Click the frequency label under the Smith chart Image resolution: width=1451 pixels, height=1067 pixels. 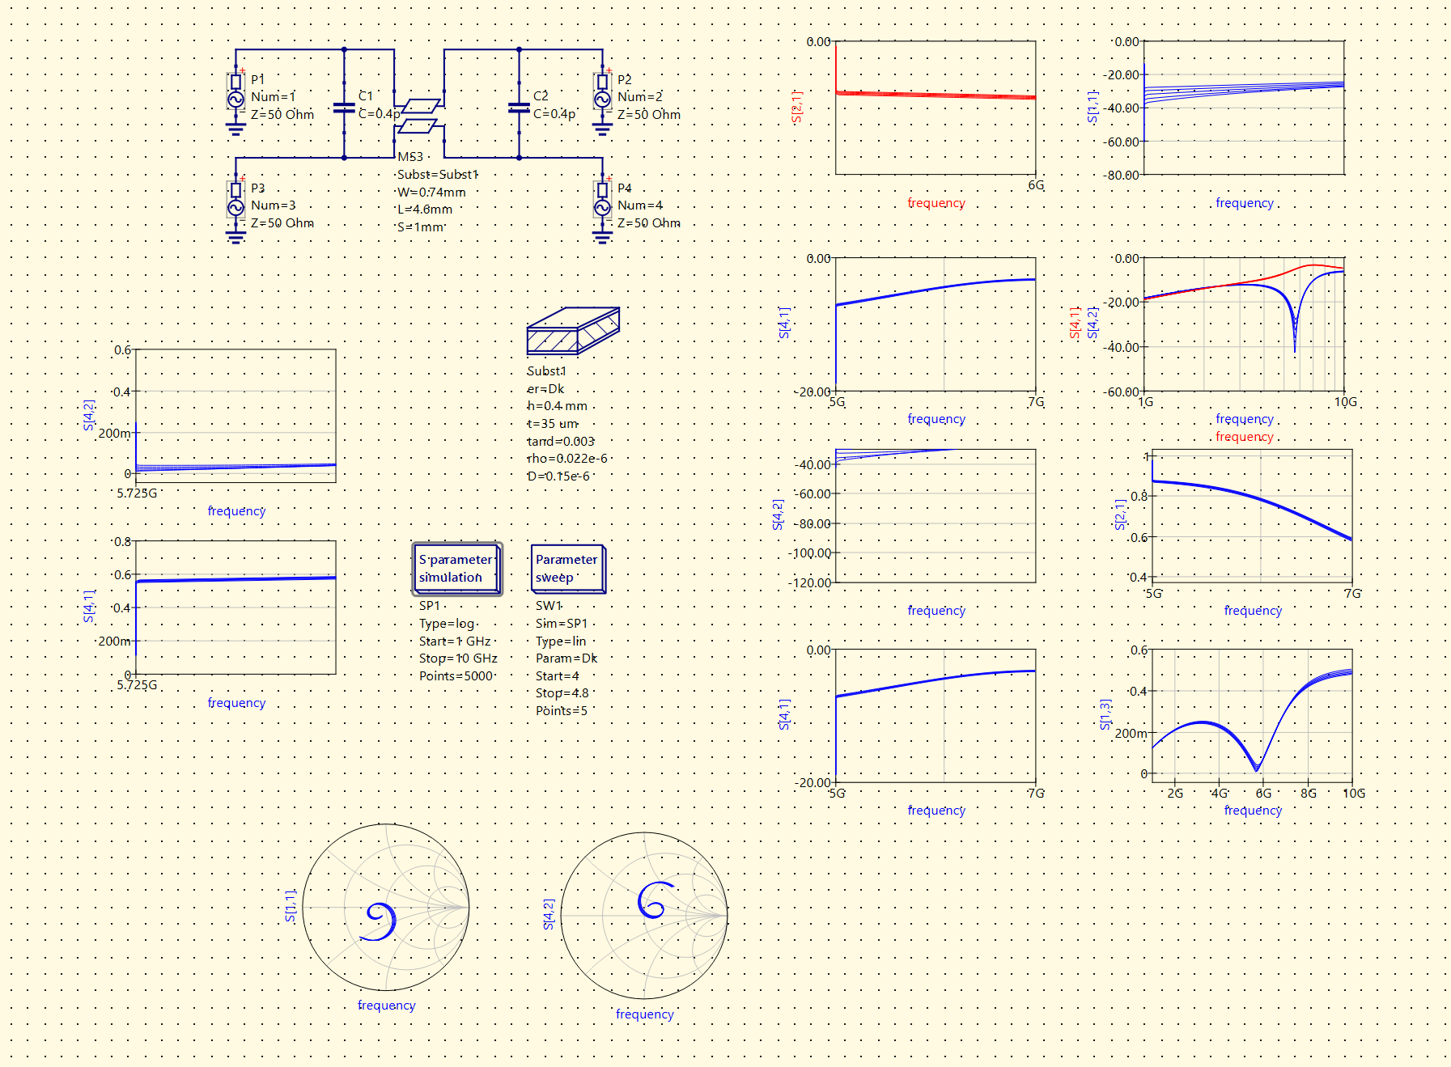[x=388, y=1005]
